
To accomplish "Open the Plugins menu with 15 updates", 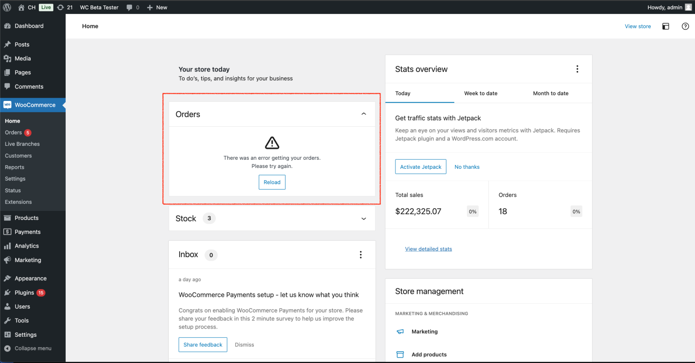I will pos(24,293).
